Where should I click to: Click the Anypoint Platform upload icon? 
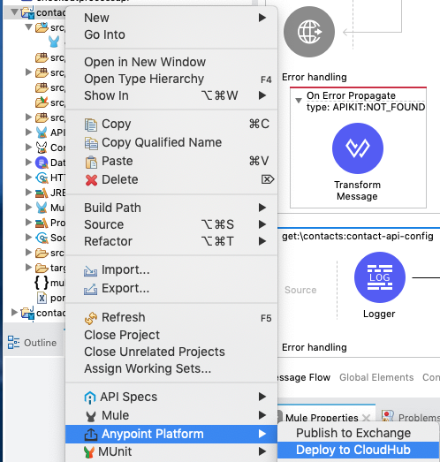tap(91, 435)
